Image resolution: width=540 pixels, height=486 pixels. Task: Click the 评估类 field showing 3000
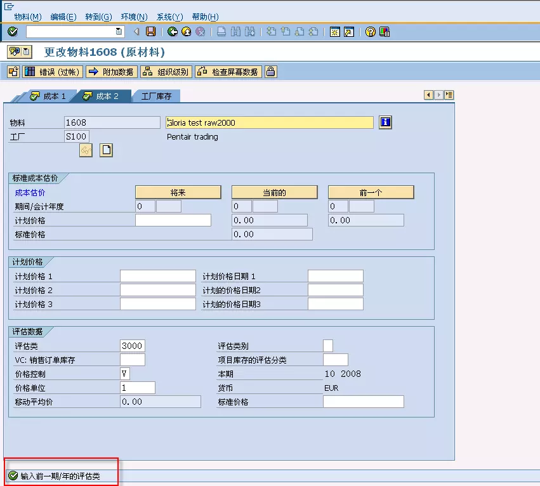point(133,346)
